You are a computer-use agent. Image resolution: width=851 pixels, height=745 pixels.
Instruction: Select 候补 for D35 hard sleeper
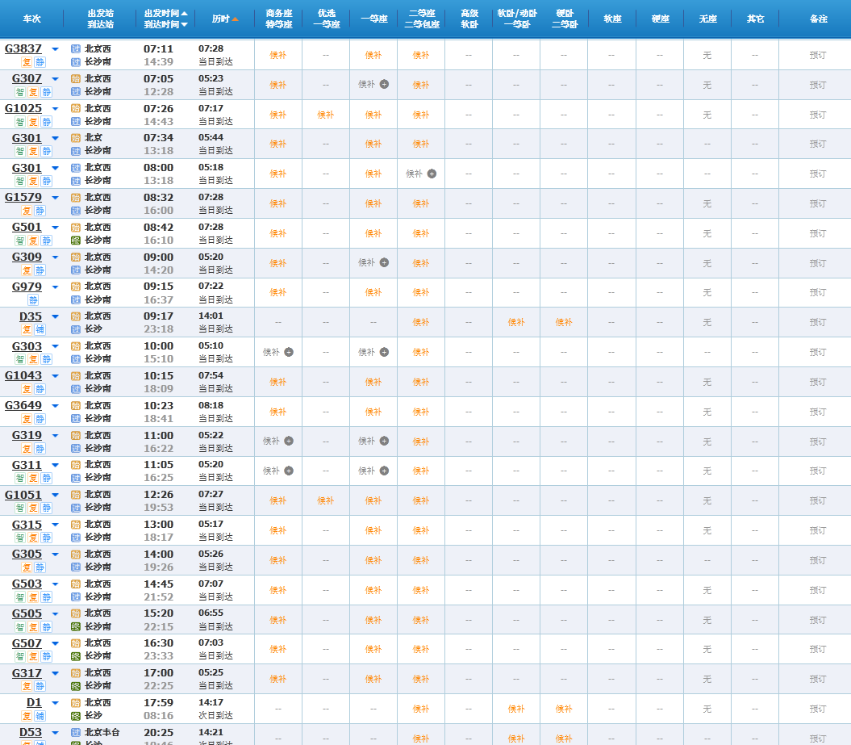(x=563, y=322)
